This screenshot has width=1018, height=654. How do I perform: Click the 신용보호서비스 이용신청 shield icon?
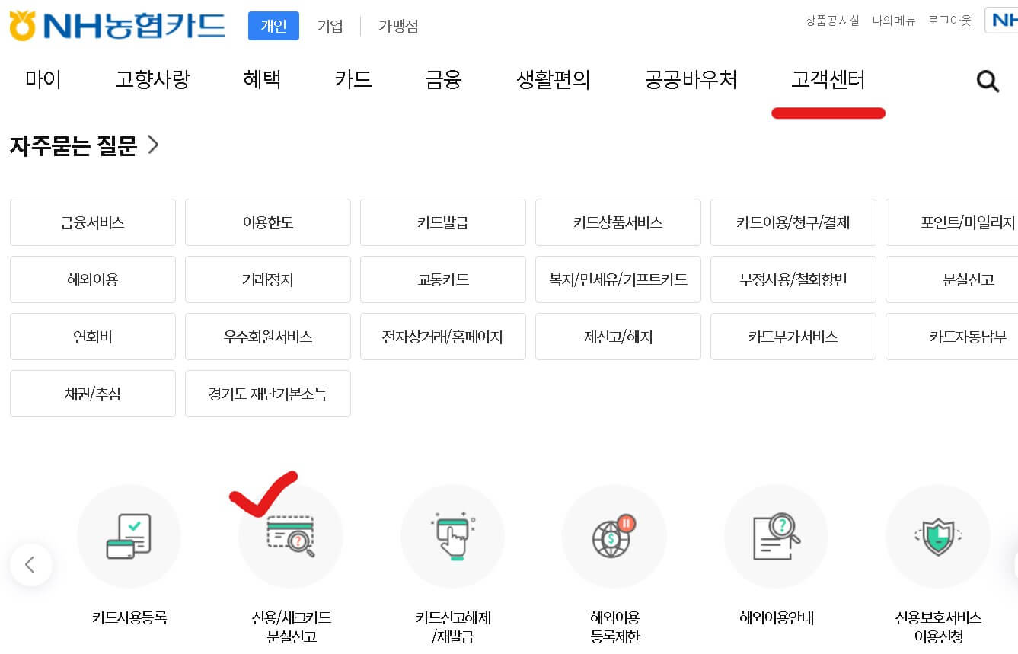pyautogui.click(x=937, y=536)
